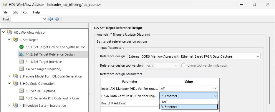Click the find previous (left arrow) icon
Viewport: 275px width, 112px height.
point(51,19)
